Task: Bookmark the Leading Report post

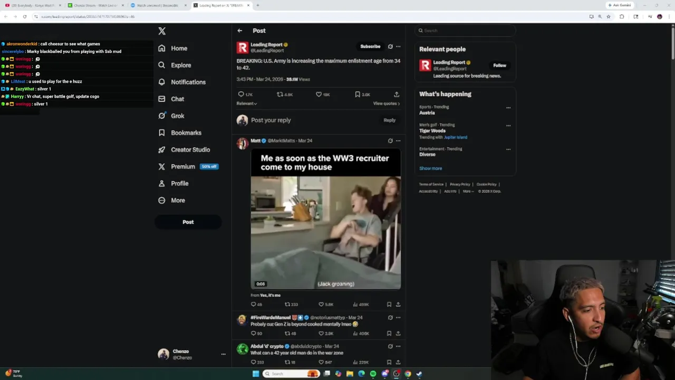Action: click(358, 94)
